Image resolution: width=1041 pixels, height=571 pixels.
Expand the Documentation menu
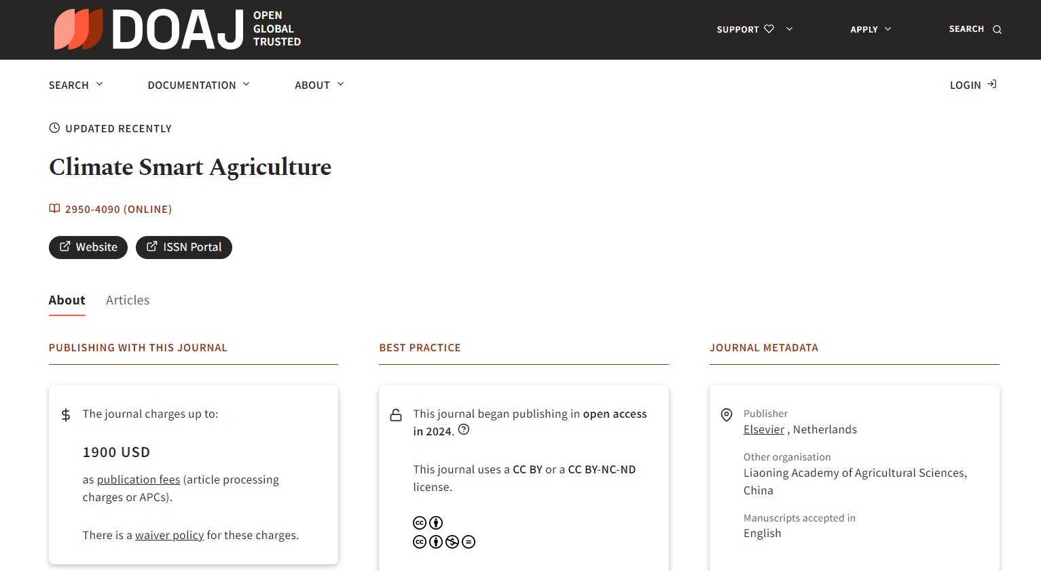[198, 85]
